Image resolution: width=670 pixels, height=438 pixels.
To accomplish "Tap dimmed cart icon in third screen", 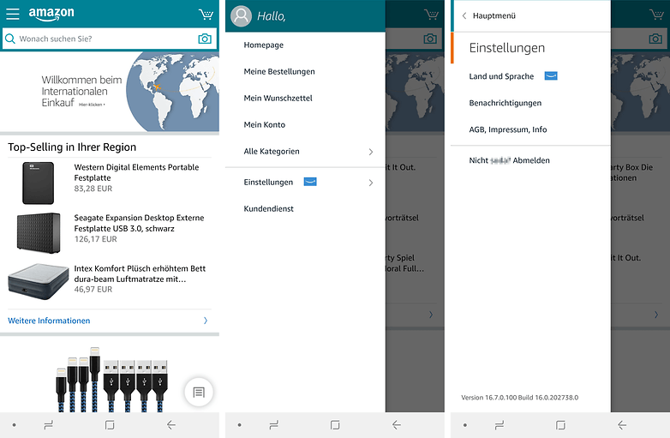I will (657, 15).
